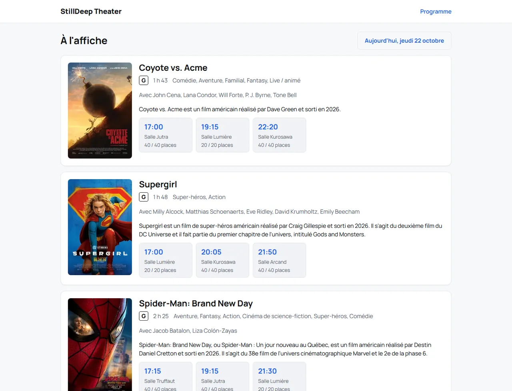Screen dimensions: 512x391
Task: Click the Coyote vs. Acme description sentence
Action: [x=240, y=109]
